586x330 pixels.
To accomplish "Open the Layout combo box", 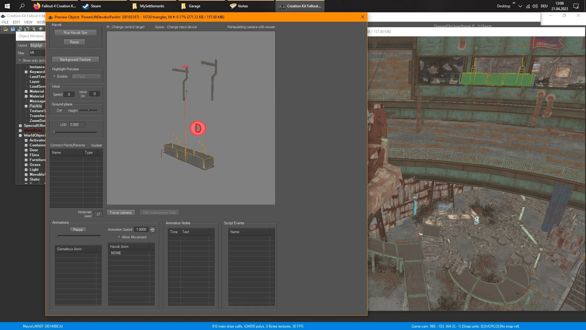I will tap(37, 46).
